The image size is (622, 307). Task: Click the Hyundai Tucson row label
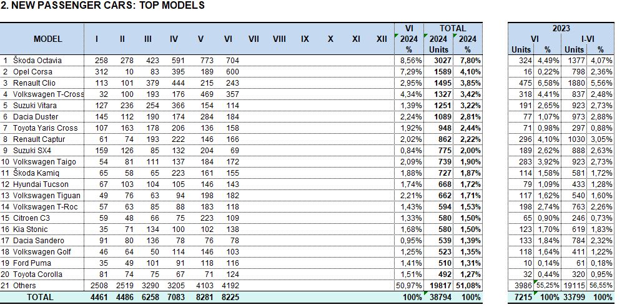[41, 184]
